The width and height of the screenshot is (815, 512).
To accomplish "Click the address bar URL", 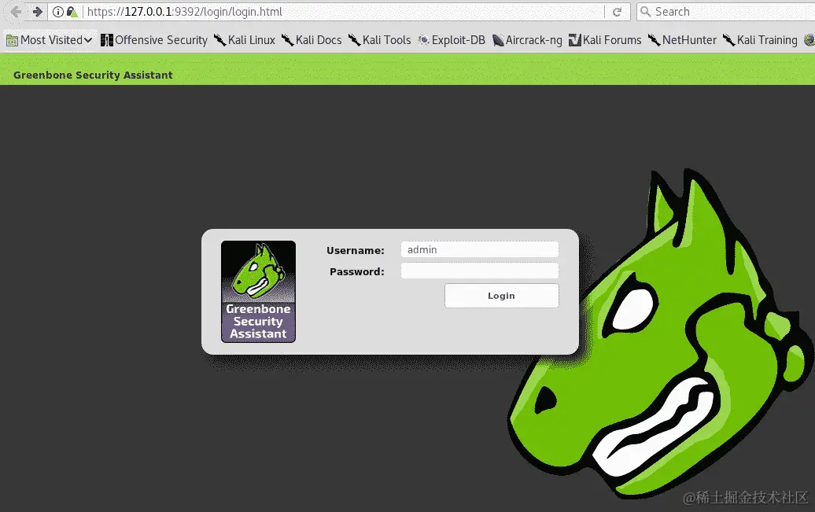I will (x=185, y=12).
